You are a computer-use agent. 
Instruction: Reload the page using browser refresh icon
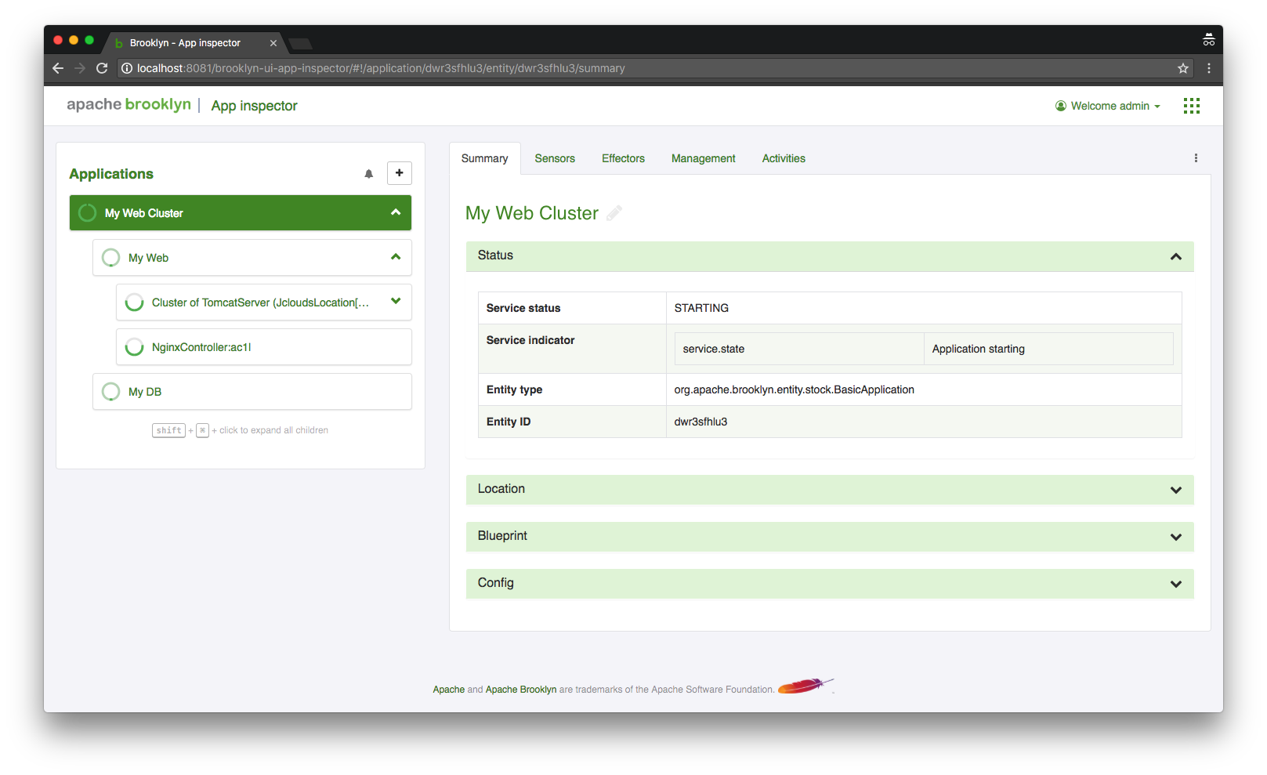[102, 68]
